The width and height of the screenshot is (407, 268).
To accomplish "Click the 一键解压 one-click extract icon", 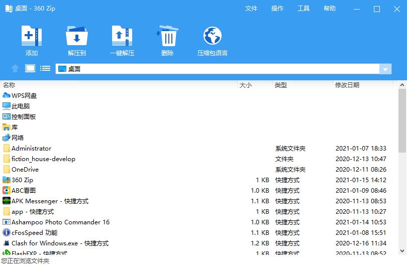I will point(122,36).
